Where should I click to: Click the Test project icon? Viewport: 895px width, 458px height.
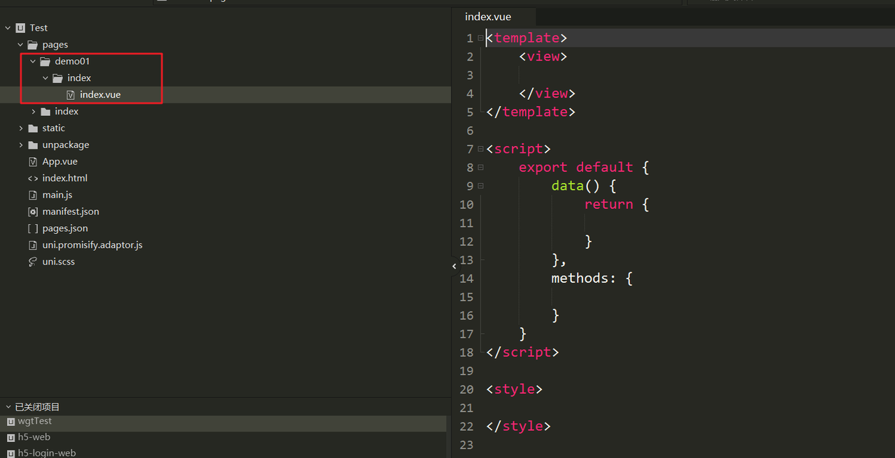(20, 28)
